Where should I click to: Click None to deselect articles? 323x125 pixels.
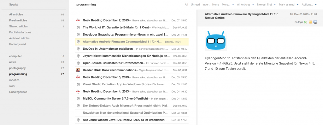[x=216, y=4]
